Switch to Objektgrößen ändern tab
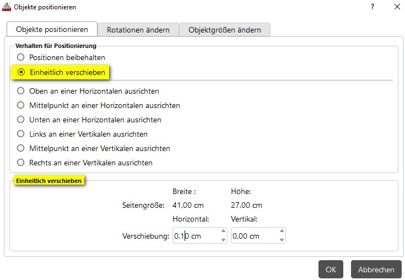The height and width of the screenshot is (280, 405). [225, 30]
